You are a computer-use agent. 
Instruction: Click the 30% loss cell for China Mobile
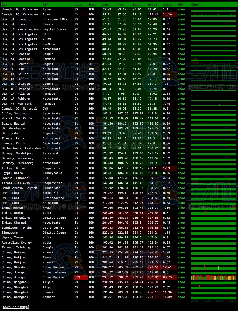coord(80,277)
